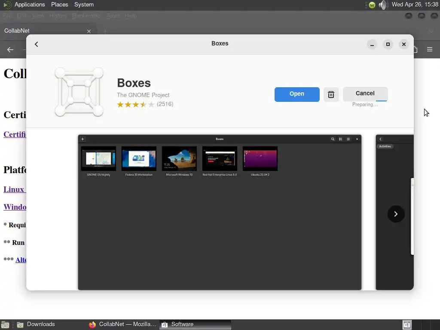Open the Windows link on CollabNet page
Screen dimensions: 440x330
[x=15, y=207]
